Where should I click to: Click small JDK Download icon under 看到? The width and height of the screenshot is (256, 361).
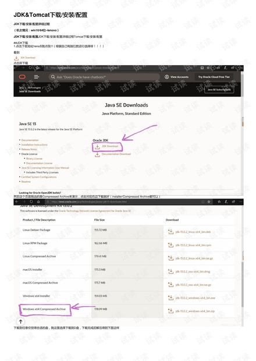tap(16, 58)
